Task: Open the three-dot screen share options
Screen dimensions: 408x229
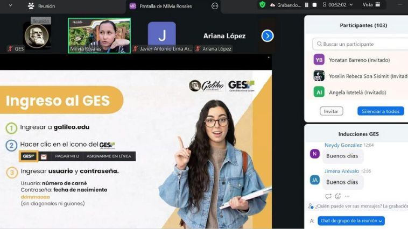Action: 215,6
